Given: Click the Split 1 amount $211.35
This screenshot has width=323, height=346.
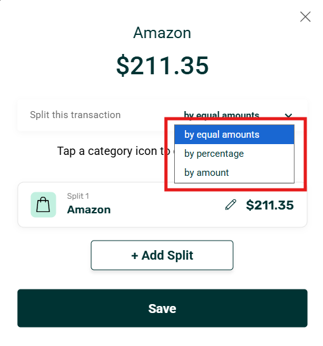Looking at the screenshot, I should click(270, 205).
